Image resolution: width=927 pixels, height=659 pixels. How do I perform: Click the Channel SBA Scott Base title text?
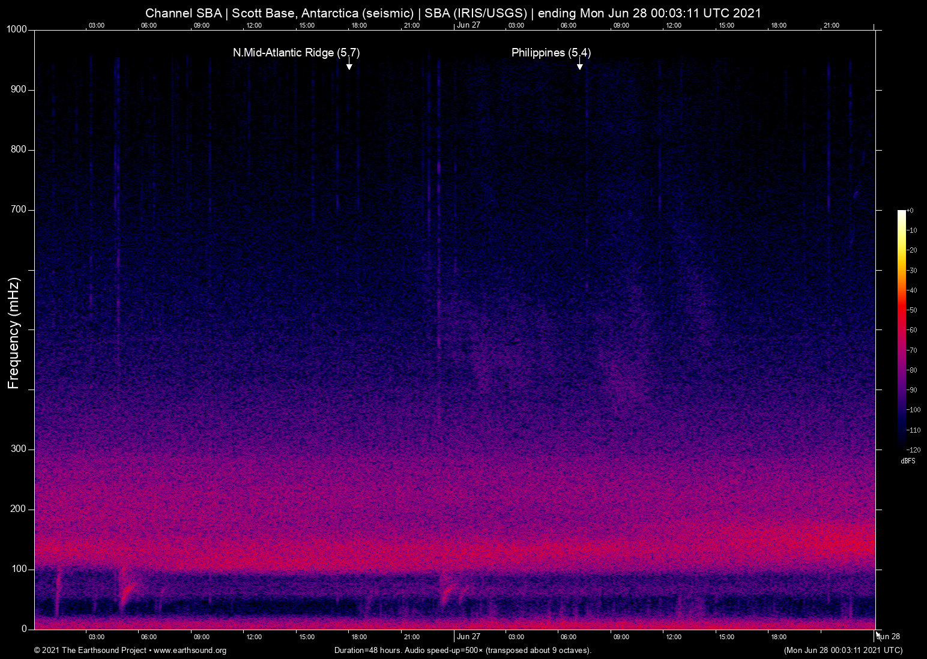click(x=453, y=13)
